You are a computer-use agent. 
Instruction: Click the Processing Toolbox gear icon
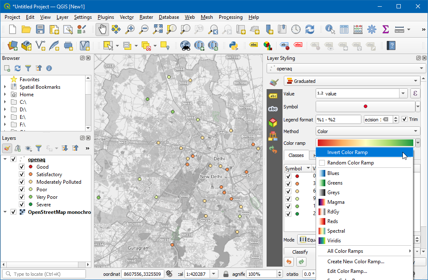click(372, 29)
